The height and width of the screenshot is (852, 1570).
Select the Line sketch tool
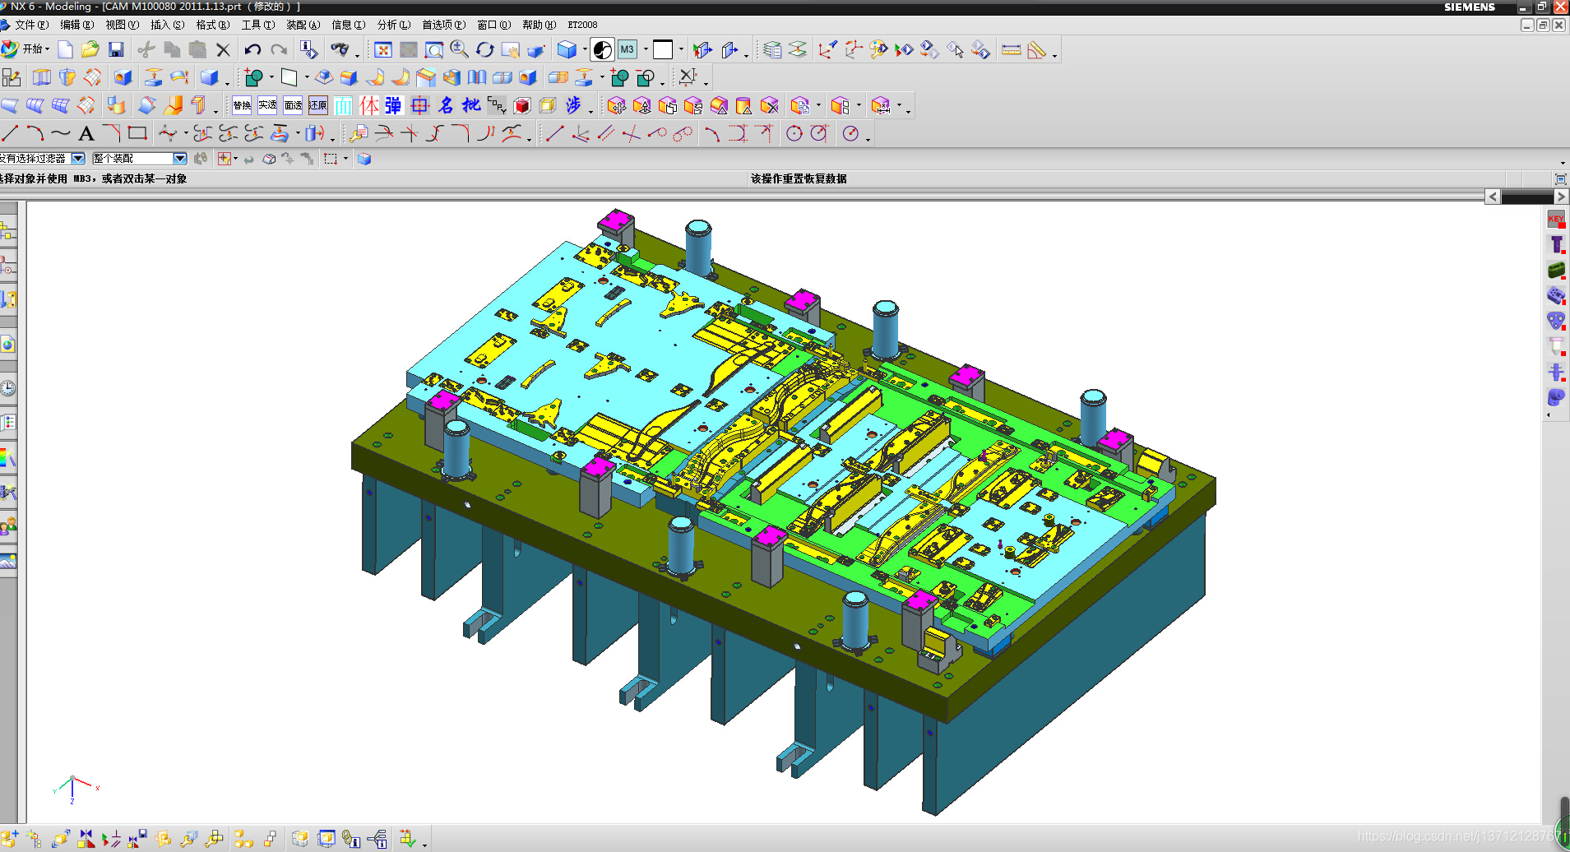10,132
